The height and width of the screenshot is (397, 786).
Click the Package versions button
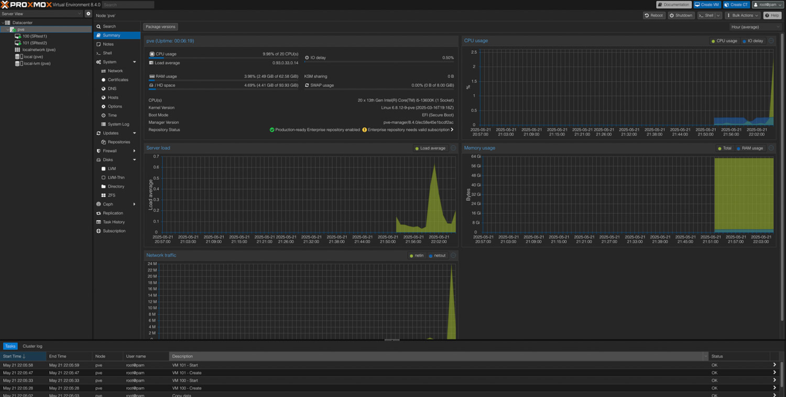pos(160,27)
